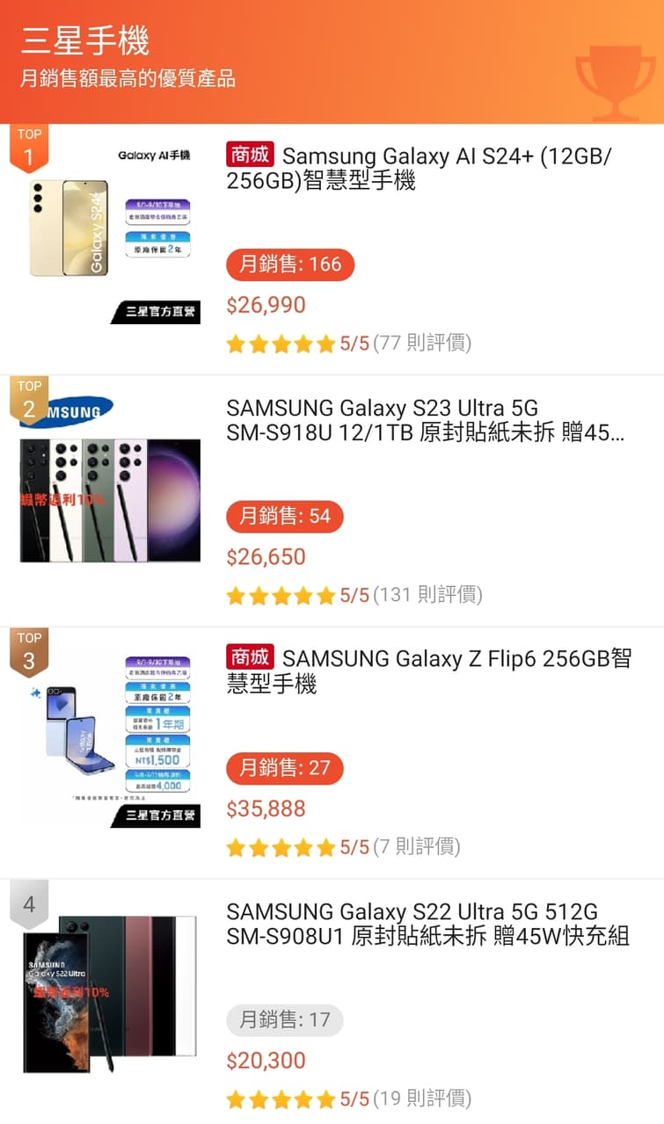Click the trophy icon in header
Viewport: 664px width, 1124px height.
[616, 83]
